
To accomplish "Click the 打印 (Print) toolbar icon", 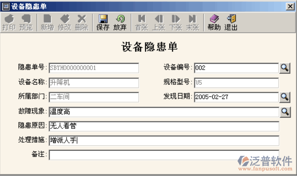I will coord(9,22).
